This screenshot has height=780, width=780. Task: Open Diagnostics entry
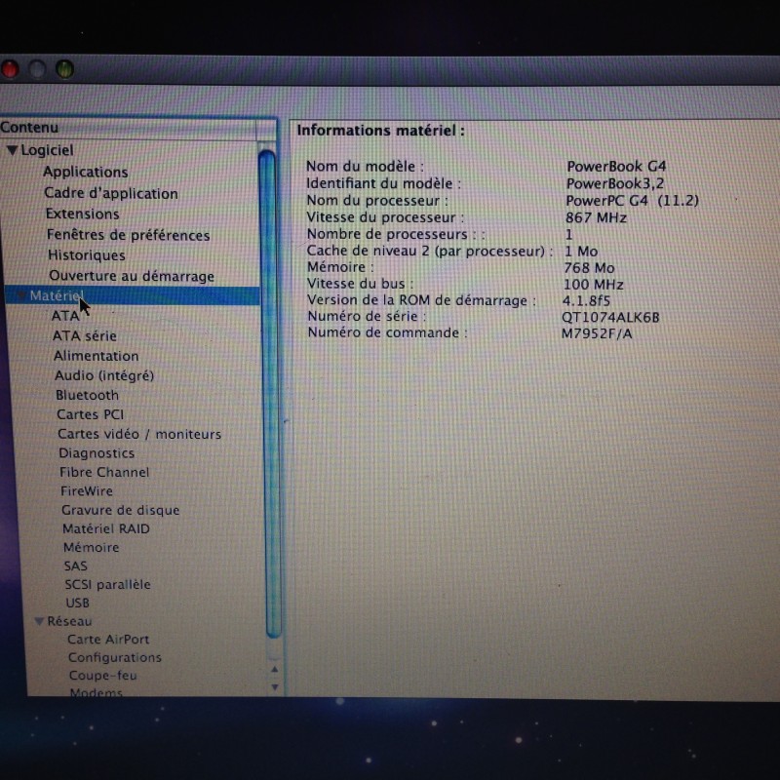pos(97,453)
